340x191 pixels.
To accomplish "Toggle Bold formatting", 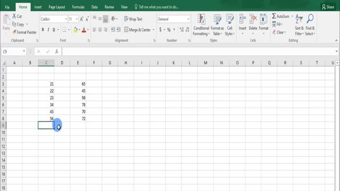I will coord(42,30).
